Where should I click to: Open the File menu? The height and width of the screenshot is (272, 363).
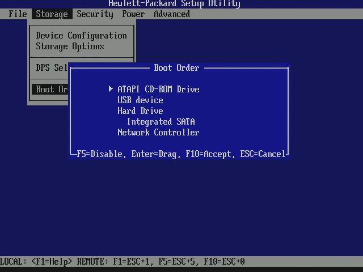pos(18,14)
